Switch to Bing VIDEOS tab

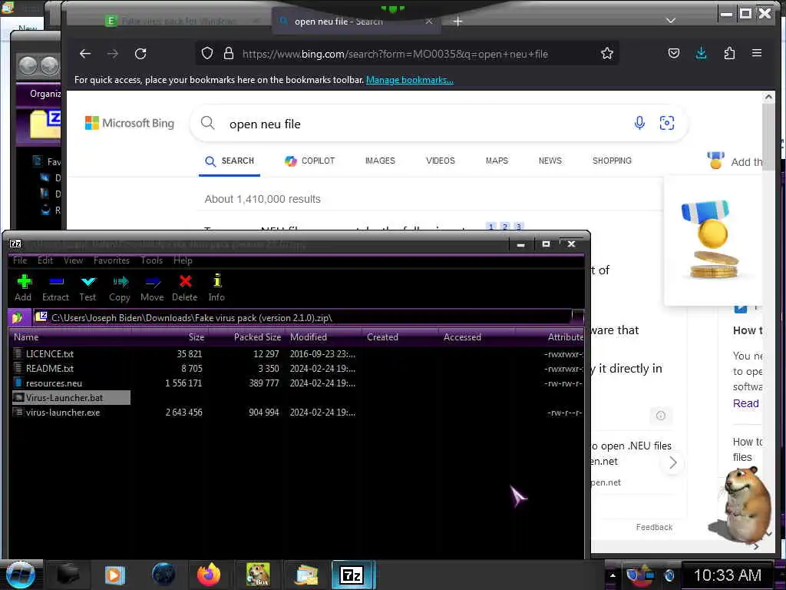tap(440, 161)
